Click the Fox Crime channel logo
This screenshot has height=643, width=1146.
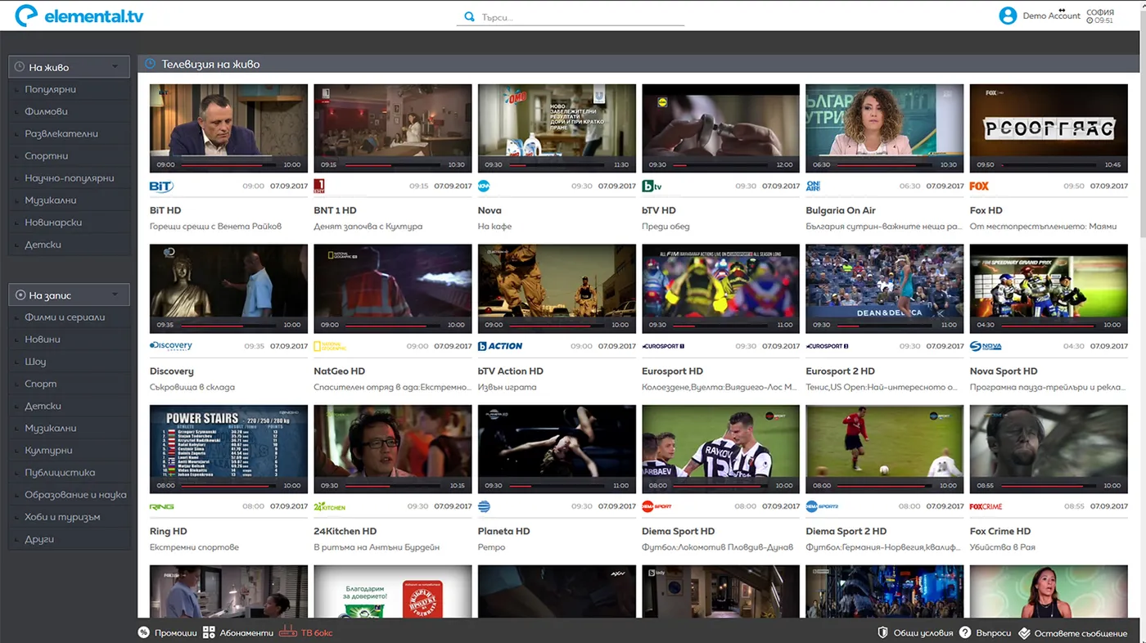[x=986, y=506]
